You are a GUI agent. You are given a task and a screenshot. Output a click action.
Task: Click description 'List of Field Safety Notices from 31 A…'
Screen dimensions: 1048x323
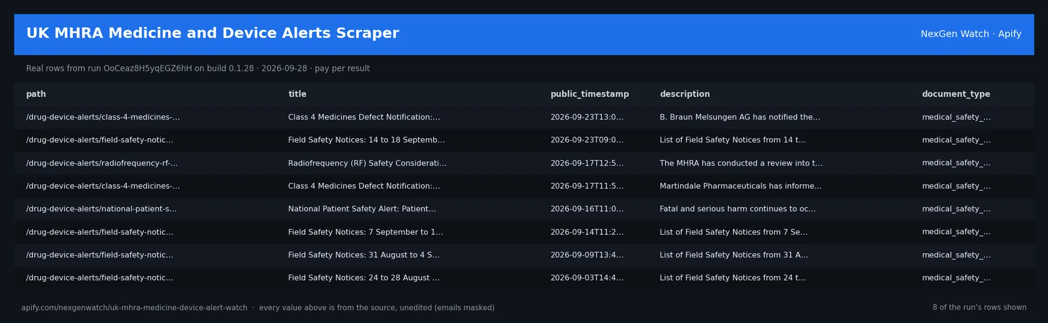click(x=734, y=255)
